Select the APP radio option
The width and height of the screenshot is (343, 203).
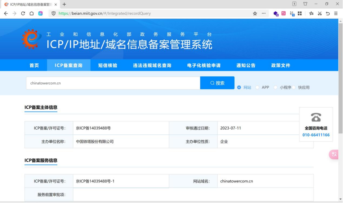click(x=257, y=87)
